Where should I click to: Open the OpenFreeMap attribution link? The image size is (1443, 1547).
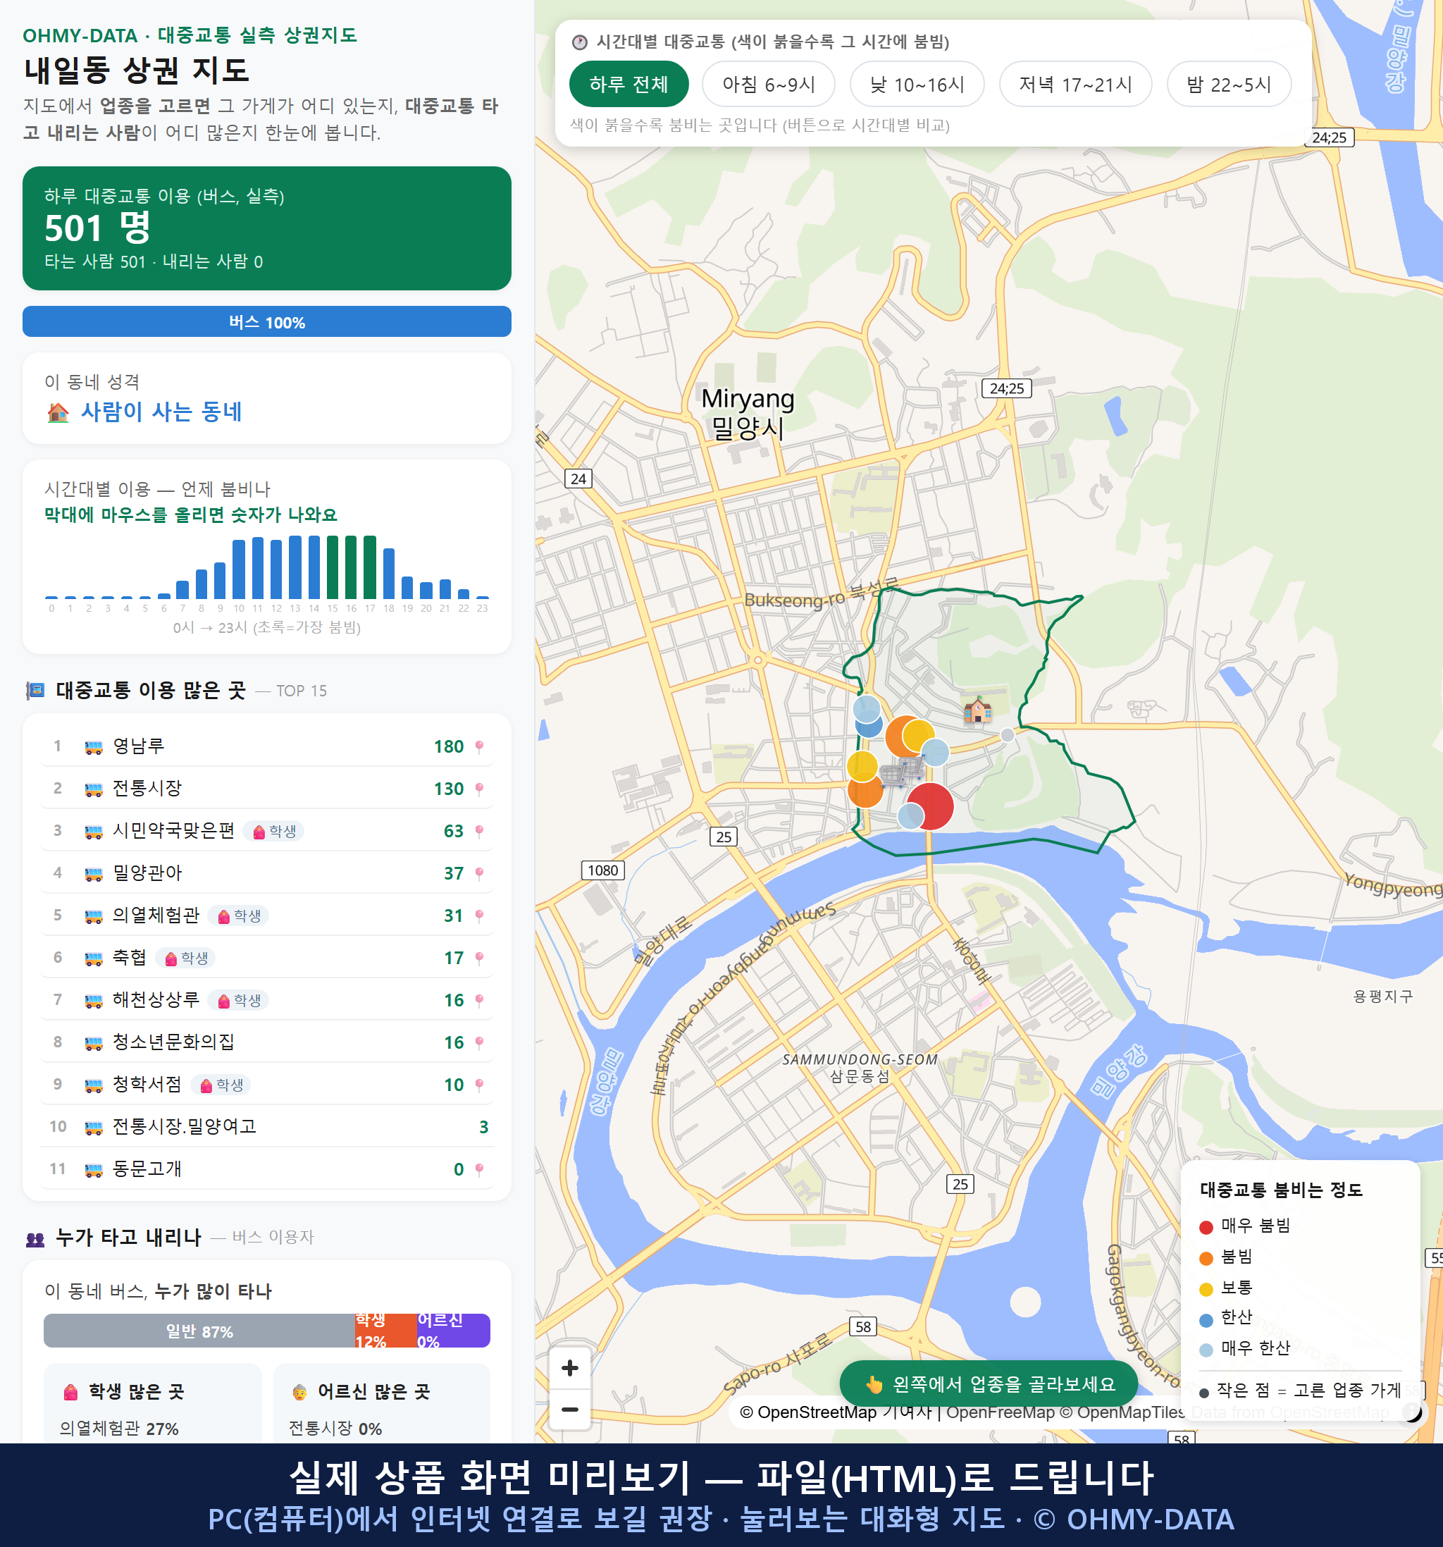click(x=1000, y=1412)
